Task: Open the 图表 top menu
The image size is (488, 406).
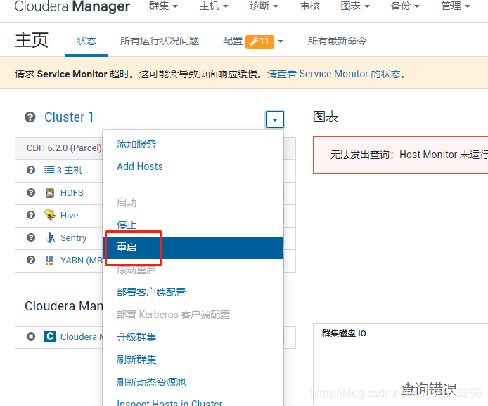Action: [x=355, y=6]
